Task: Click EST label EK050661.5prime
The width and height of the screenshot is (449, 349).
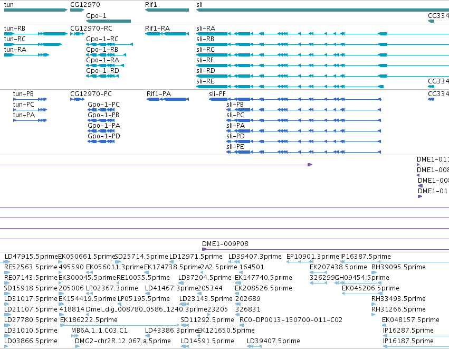Action: point(87,257)
